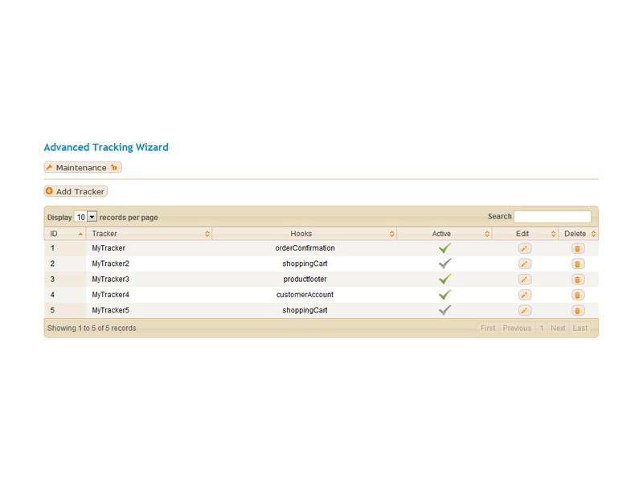Delete the MyTracker4 row

(x=578, y=295)
